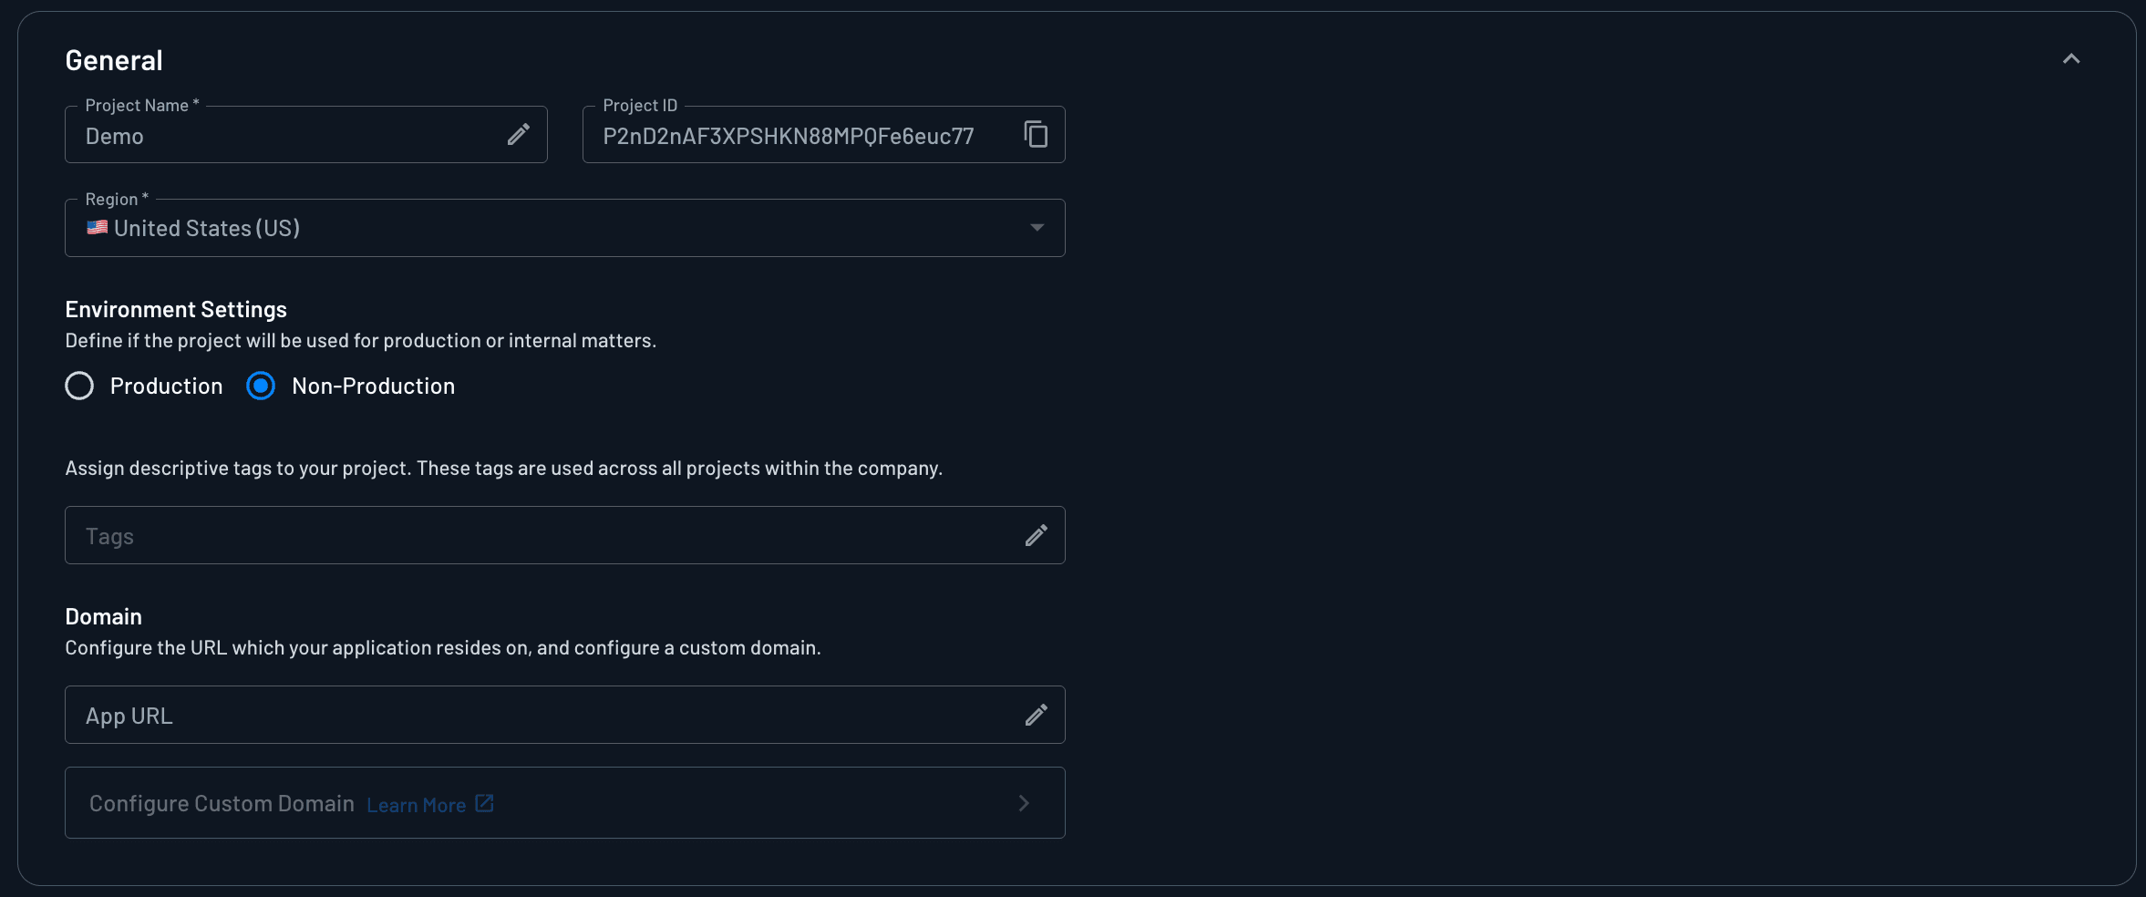
Task: Copy the Project ID to clipboard
Action: 1036,134
